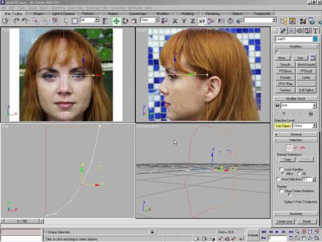Open the Hierarchy panel tab
This screenshot has height=242, width=322.
pyautogui.click(x=291, y=31)
